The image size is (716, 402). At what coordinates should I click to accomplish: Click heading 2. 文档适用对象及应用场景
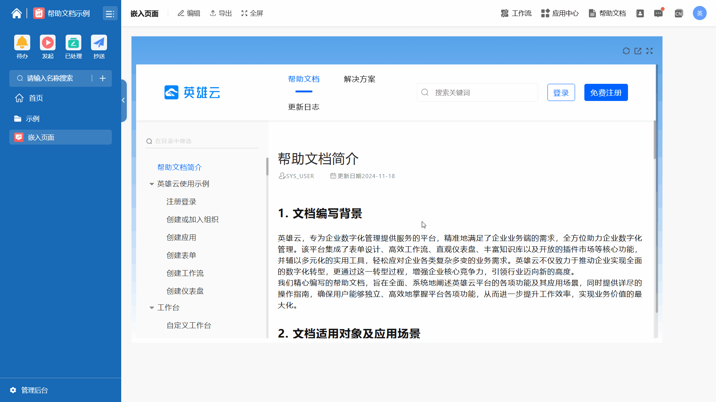coord(349,333)
